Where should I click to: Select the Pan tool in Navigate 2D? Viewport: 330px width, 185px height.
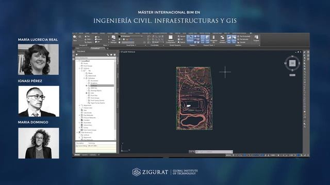click(87, 36)
